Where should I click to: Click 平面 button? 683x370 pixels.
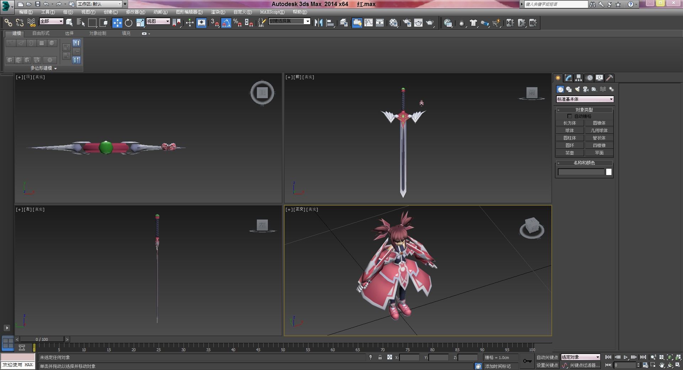coord(599,153)
